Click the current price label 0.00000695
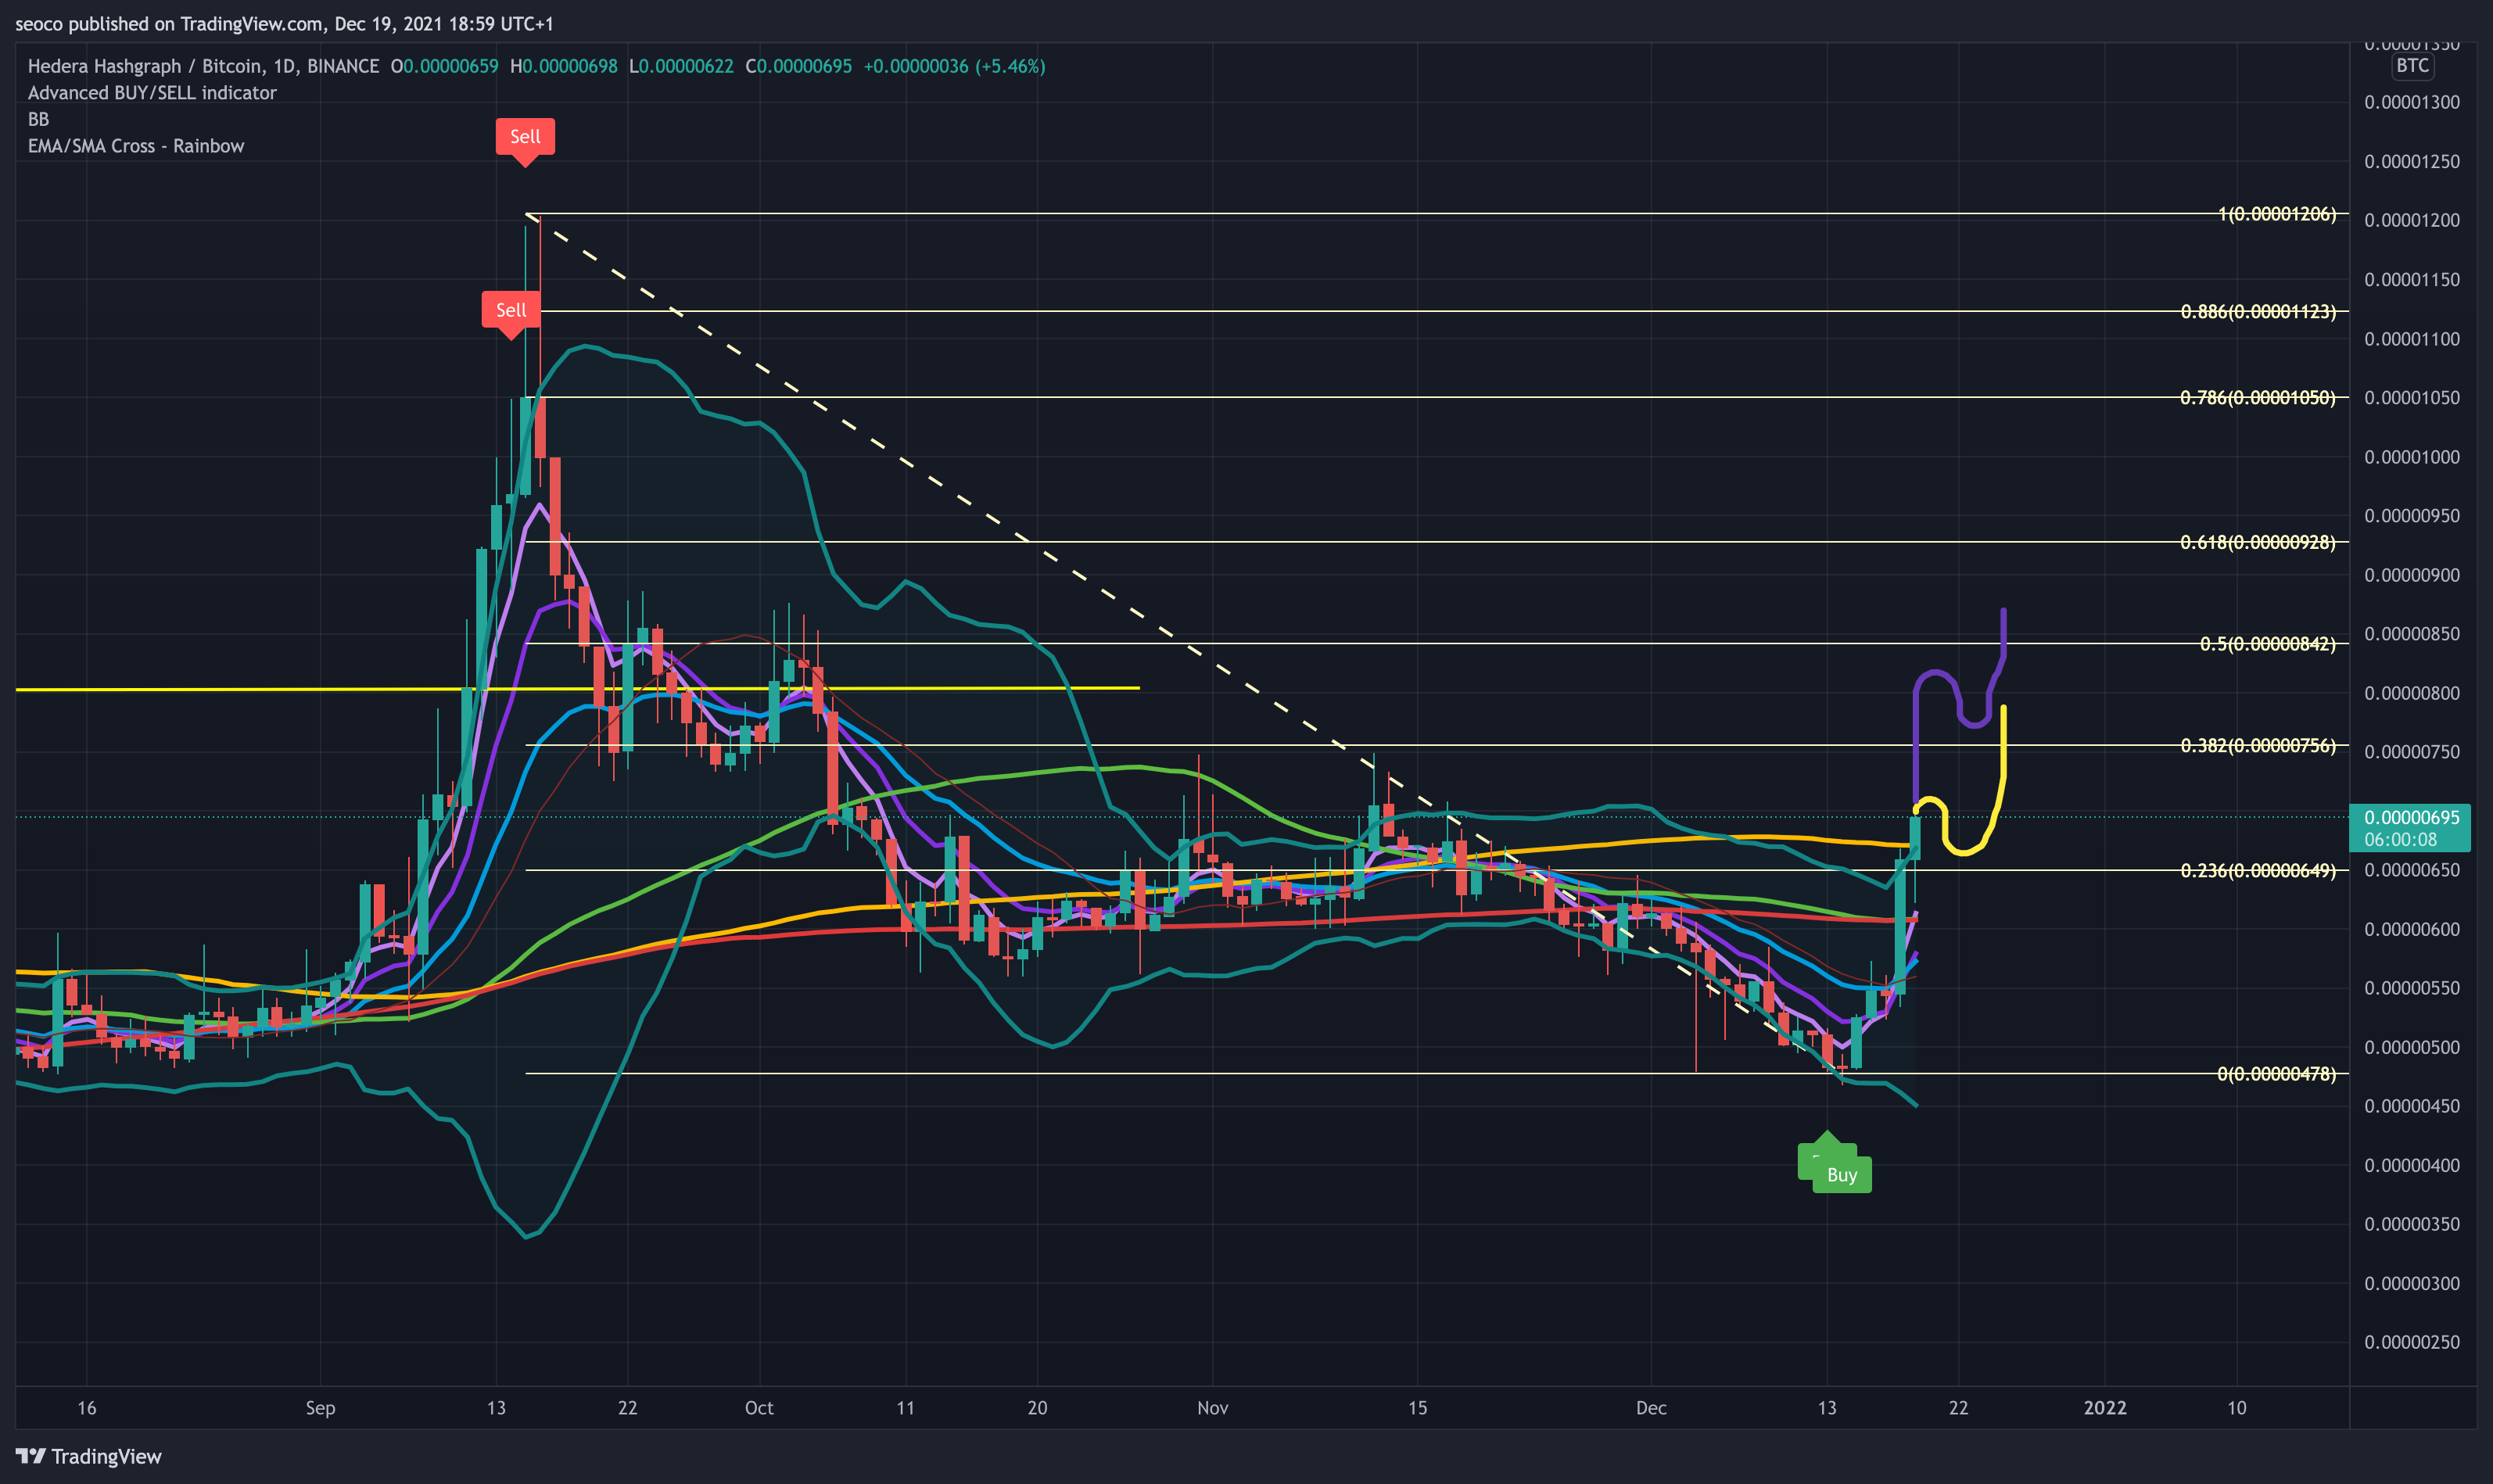Image resolution: width=2493 pixels, height=1484 pixels. 2411,817
